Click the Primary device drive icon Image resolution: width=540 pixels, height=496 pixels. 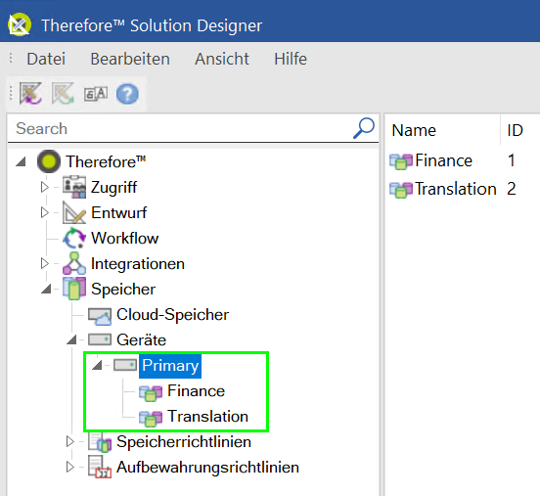click(125, 365)
